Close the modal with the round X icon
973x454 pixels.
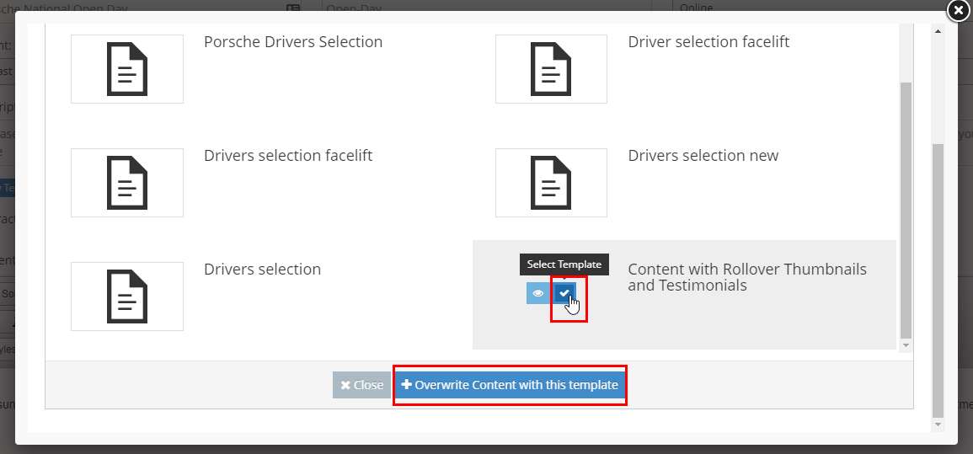(958, 10)
